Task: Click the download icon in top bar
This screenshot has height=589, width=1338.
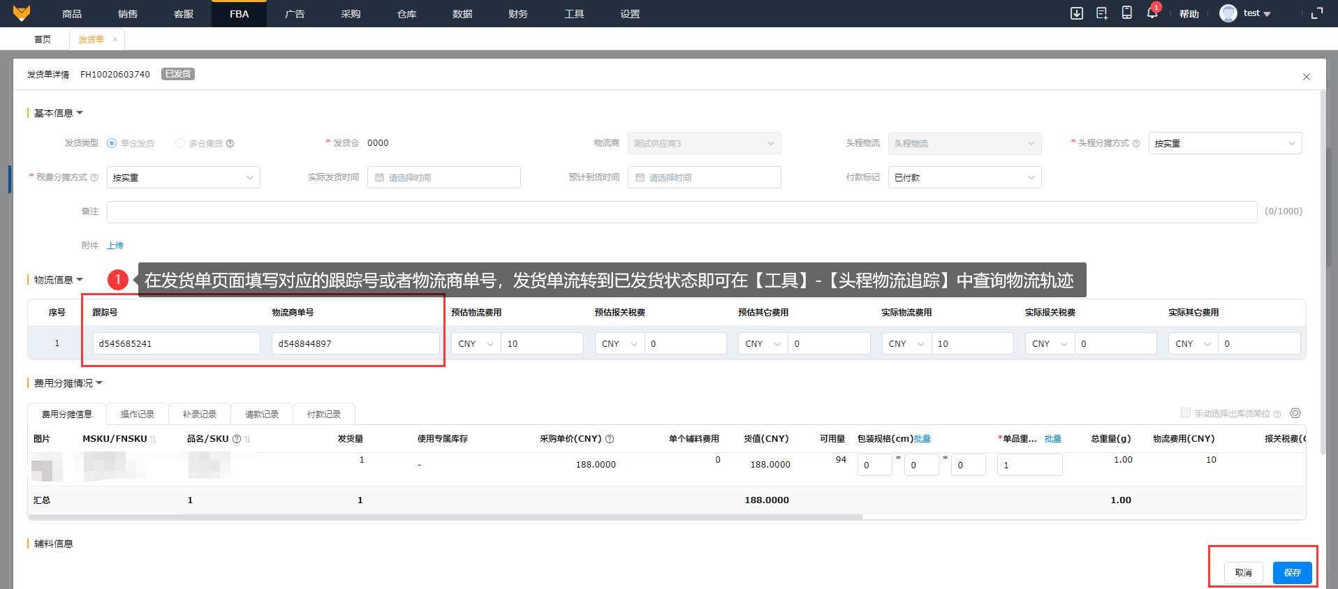Action: point(1076,13)
